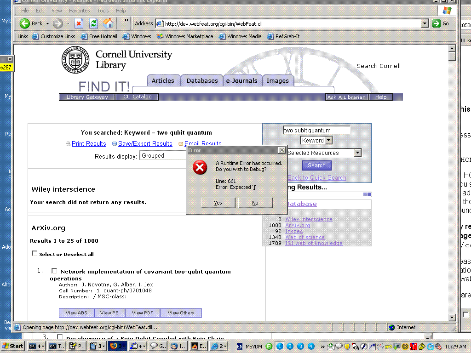The height and width of the screenshot is (353, 471).
Task: Click the RefGrab-It link icon
Action: [270, 36]
